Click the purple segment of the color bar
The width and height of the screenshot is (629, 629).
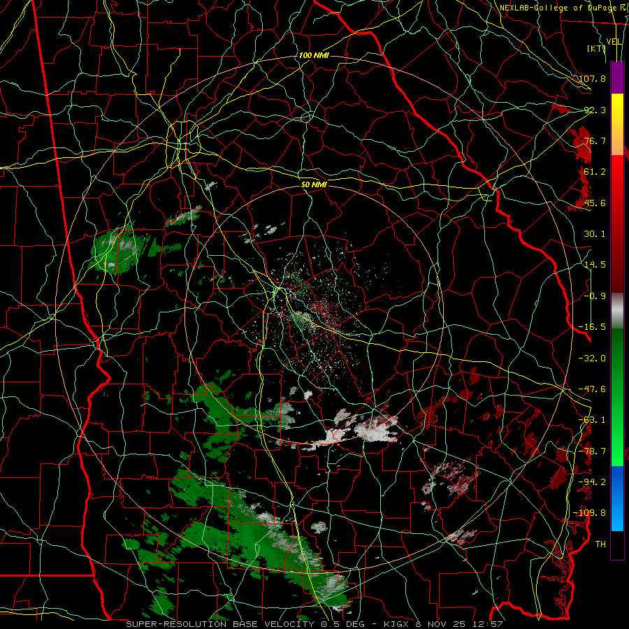coord(617,78)
